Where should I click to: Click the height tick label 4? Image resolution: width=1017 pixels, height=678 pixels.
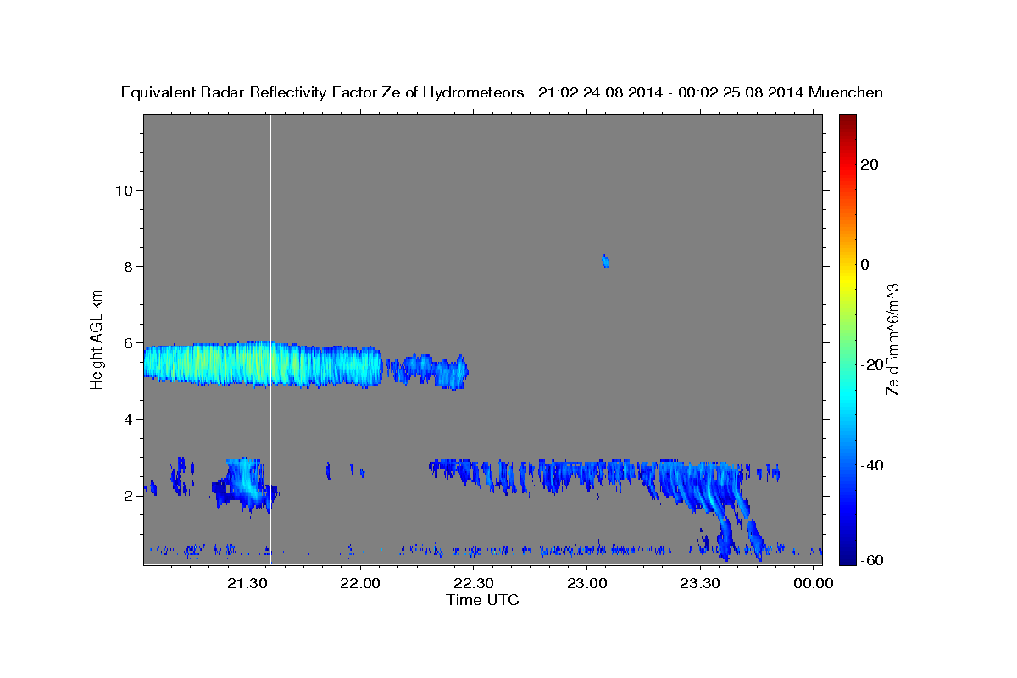[127, 419]
